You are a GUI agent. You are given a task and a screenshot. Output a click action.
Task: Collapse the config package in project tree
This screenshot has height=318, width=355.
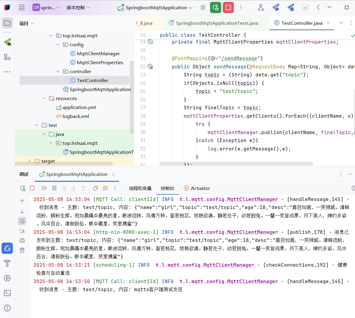pos(58,44)
